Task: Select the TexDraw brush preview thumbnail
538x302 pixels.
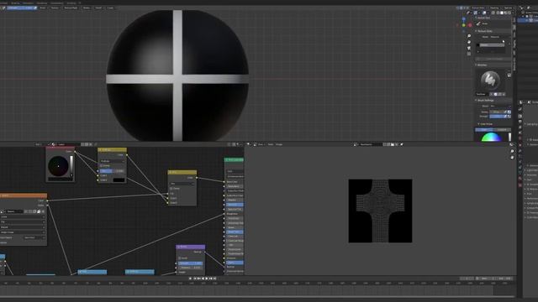Action: point(490,81)
